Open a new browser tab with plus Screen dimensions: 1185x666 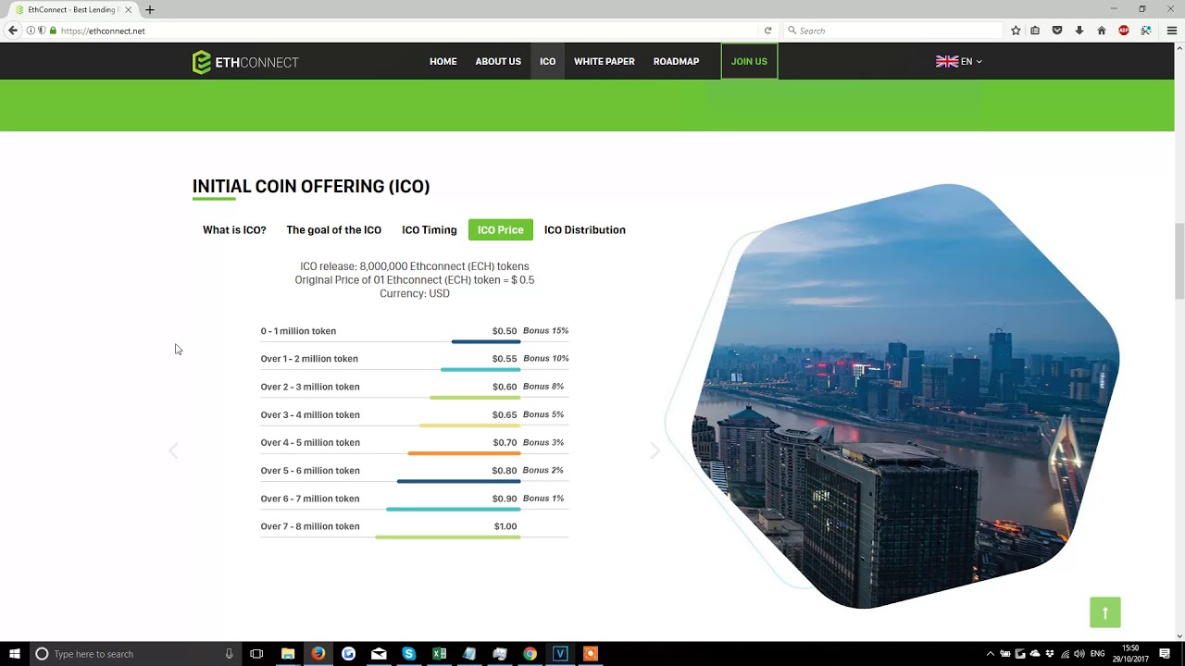pos(150,10)
